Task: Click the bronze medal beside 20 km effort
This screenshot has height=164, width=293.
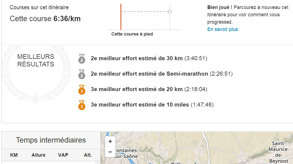Action: tap(82, 90)
